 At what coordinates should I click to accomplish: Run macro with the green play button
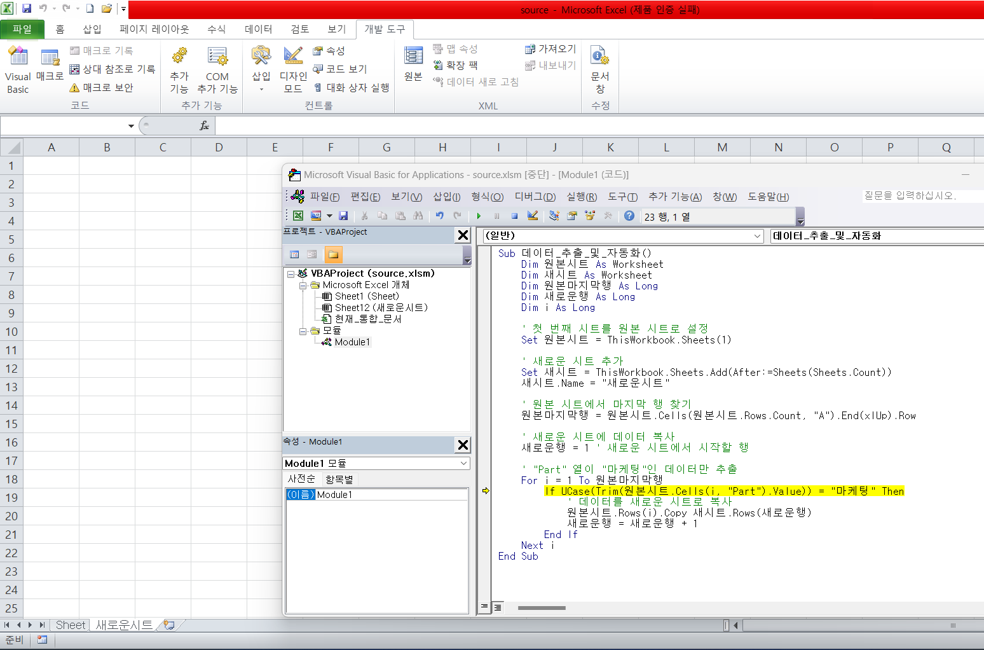tap(479, 216)
